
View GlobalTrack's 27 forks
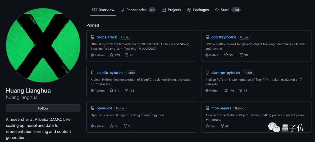tap(129, 55)
